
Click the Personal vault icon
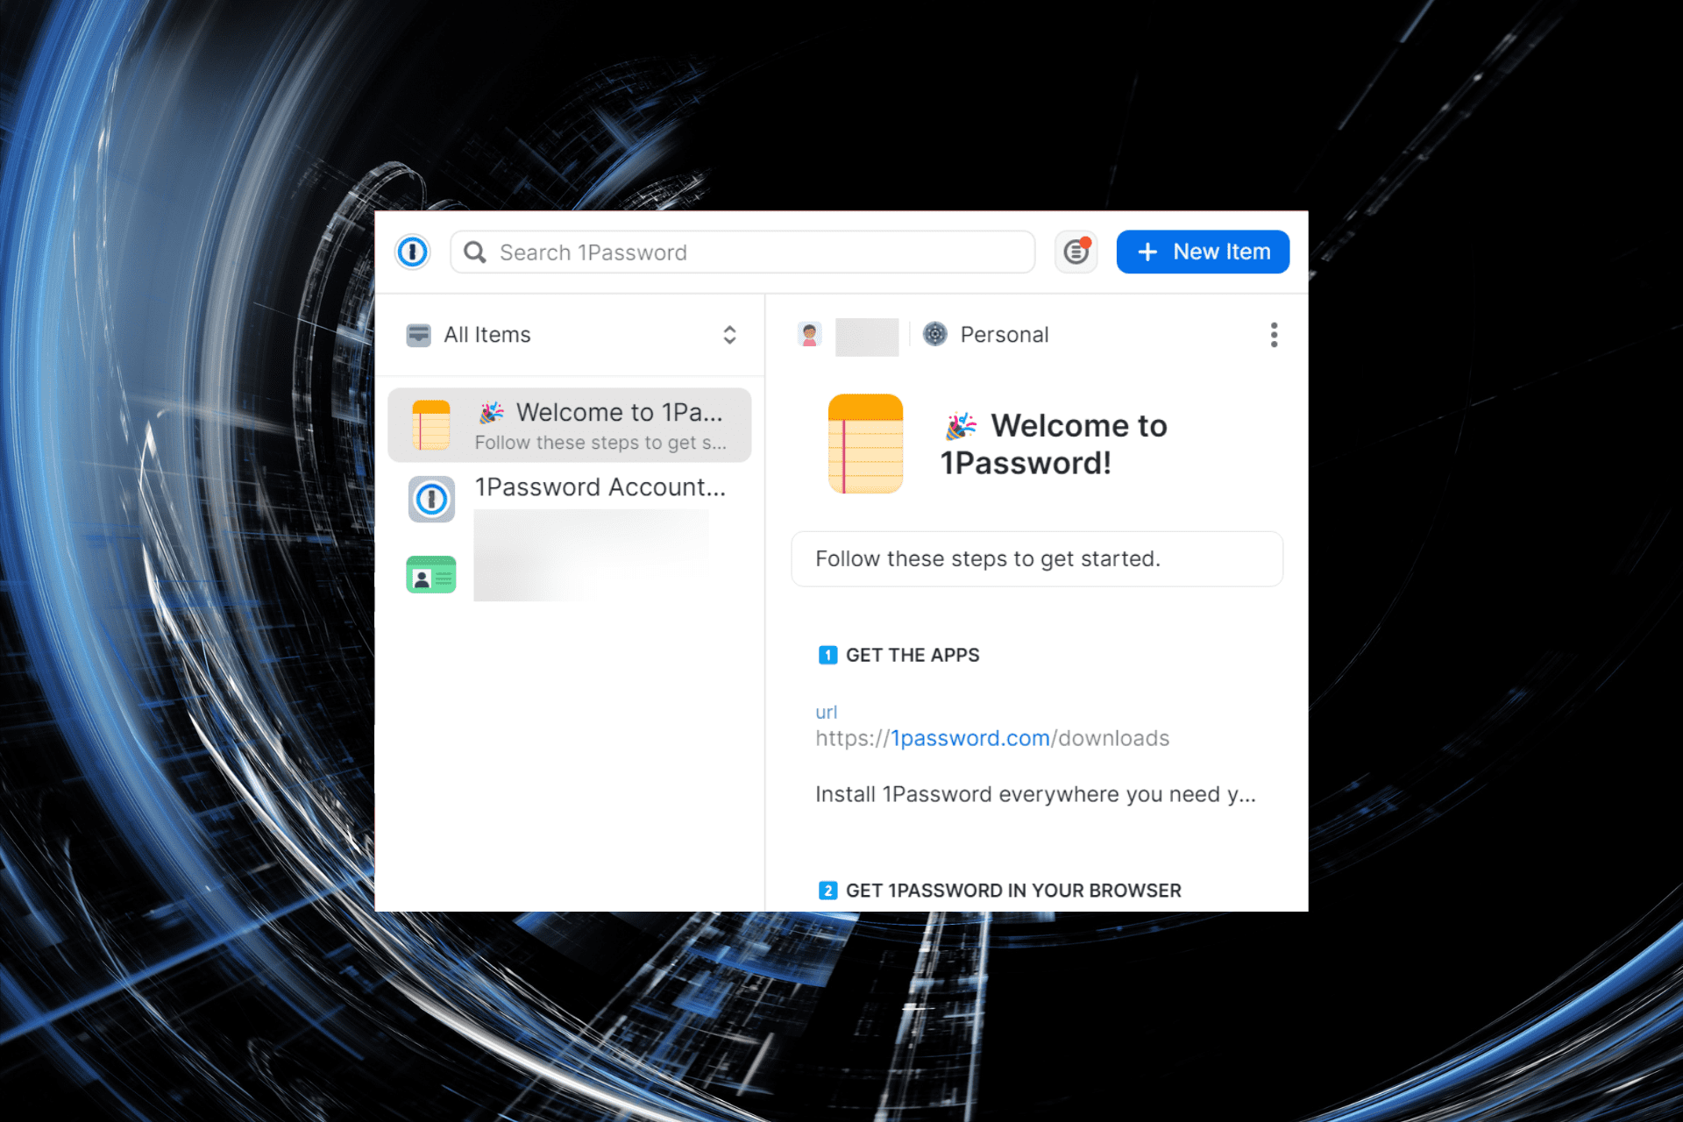935,335
